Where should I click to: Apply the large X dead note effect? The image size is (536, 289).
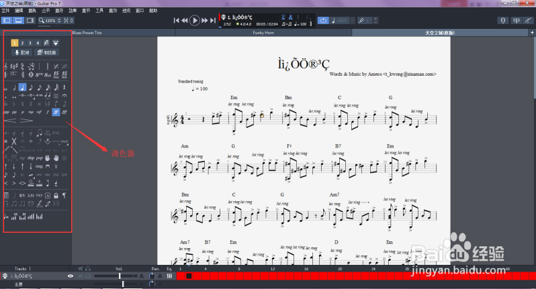pos(14,141)
